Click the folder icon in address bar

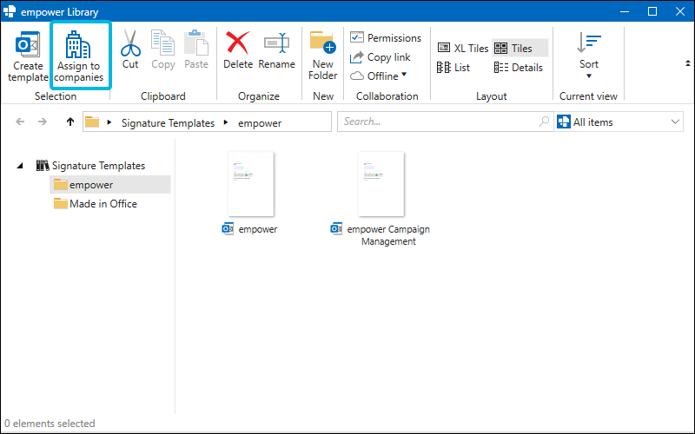92,122
